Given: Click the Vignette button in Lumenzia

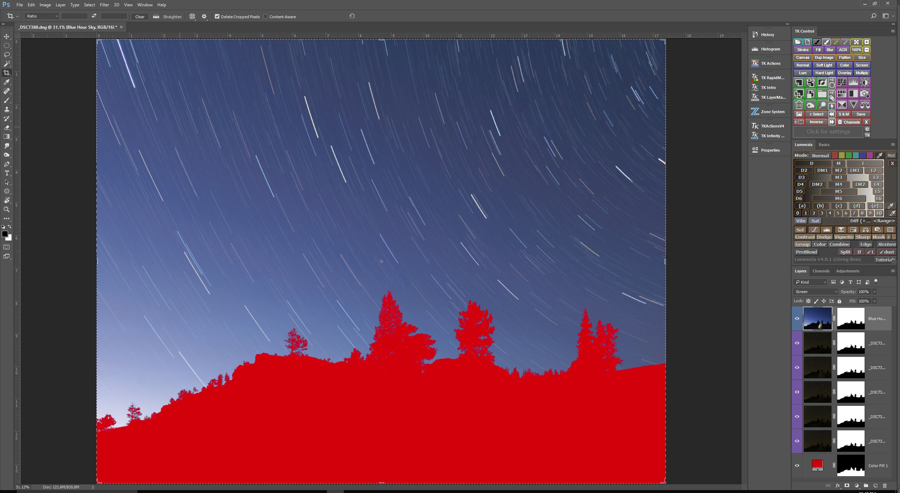Looking at the screenshot, I should (844, 237).
